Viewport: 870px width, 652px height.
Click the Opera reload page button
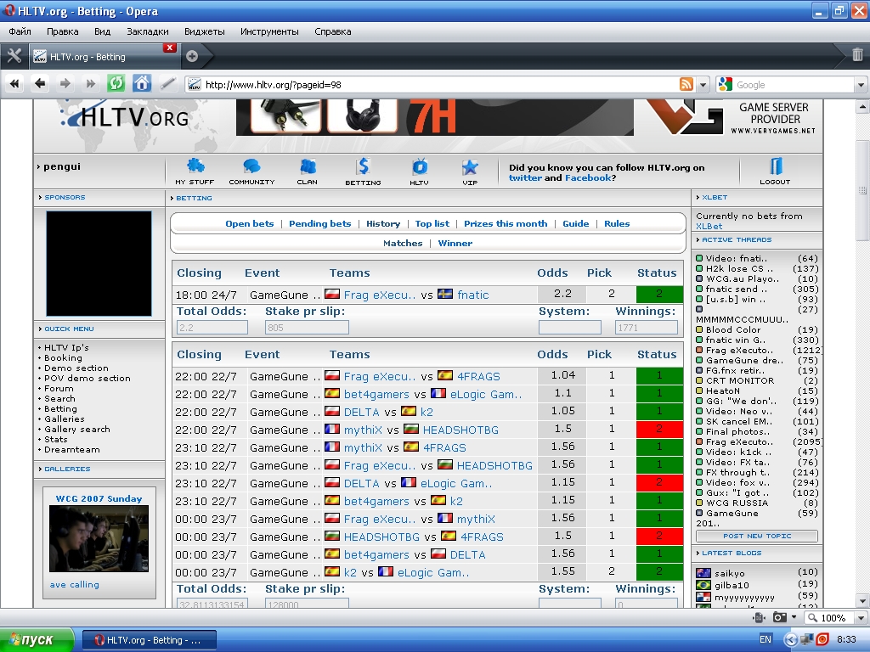pyautogui.click(x=116, y=83)
